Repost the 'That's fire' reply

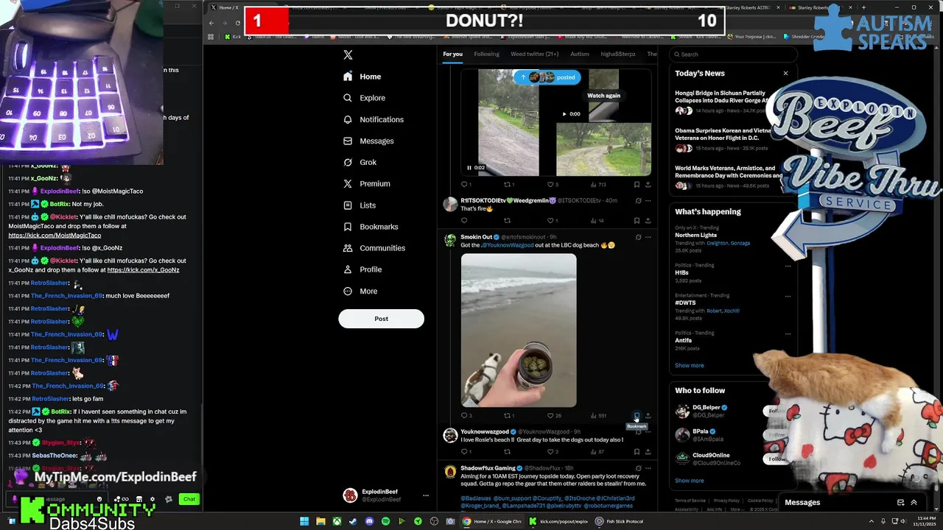pos(507,220)
